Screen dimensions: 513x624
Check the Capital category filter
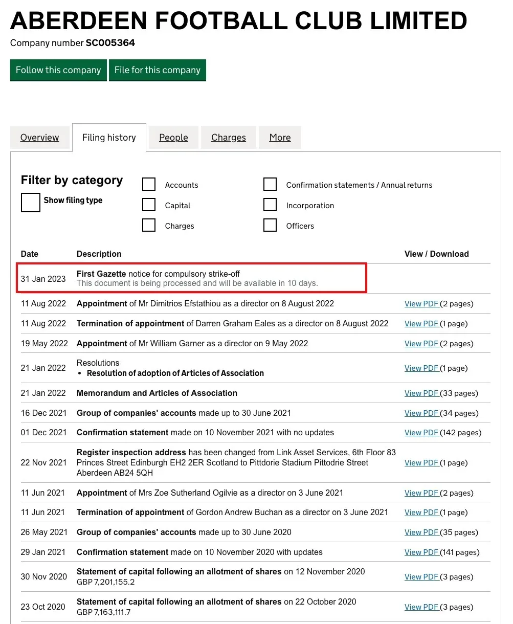pos(149,205)
